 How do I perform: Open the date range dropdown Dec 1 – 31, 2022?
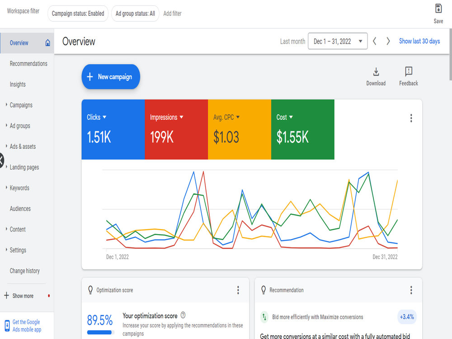click(x=338, y=41)
